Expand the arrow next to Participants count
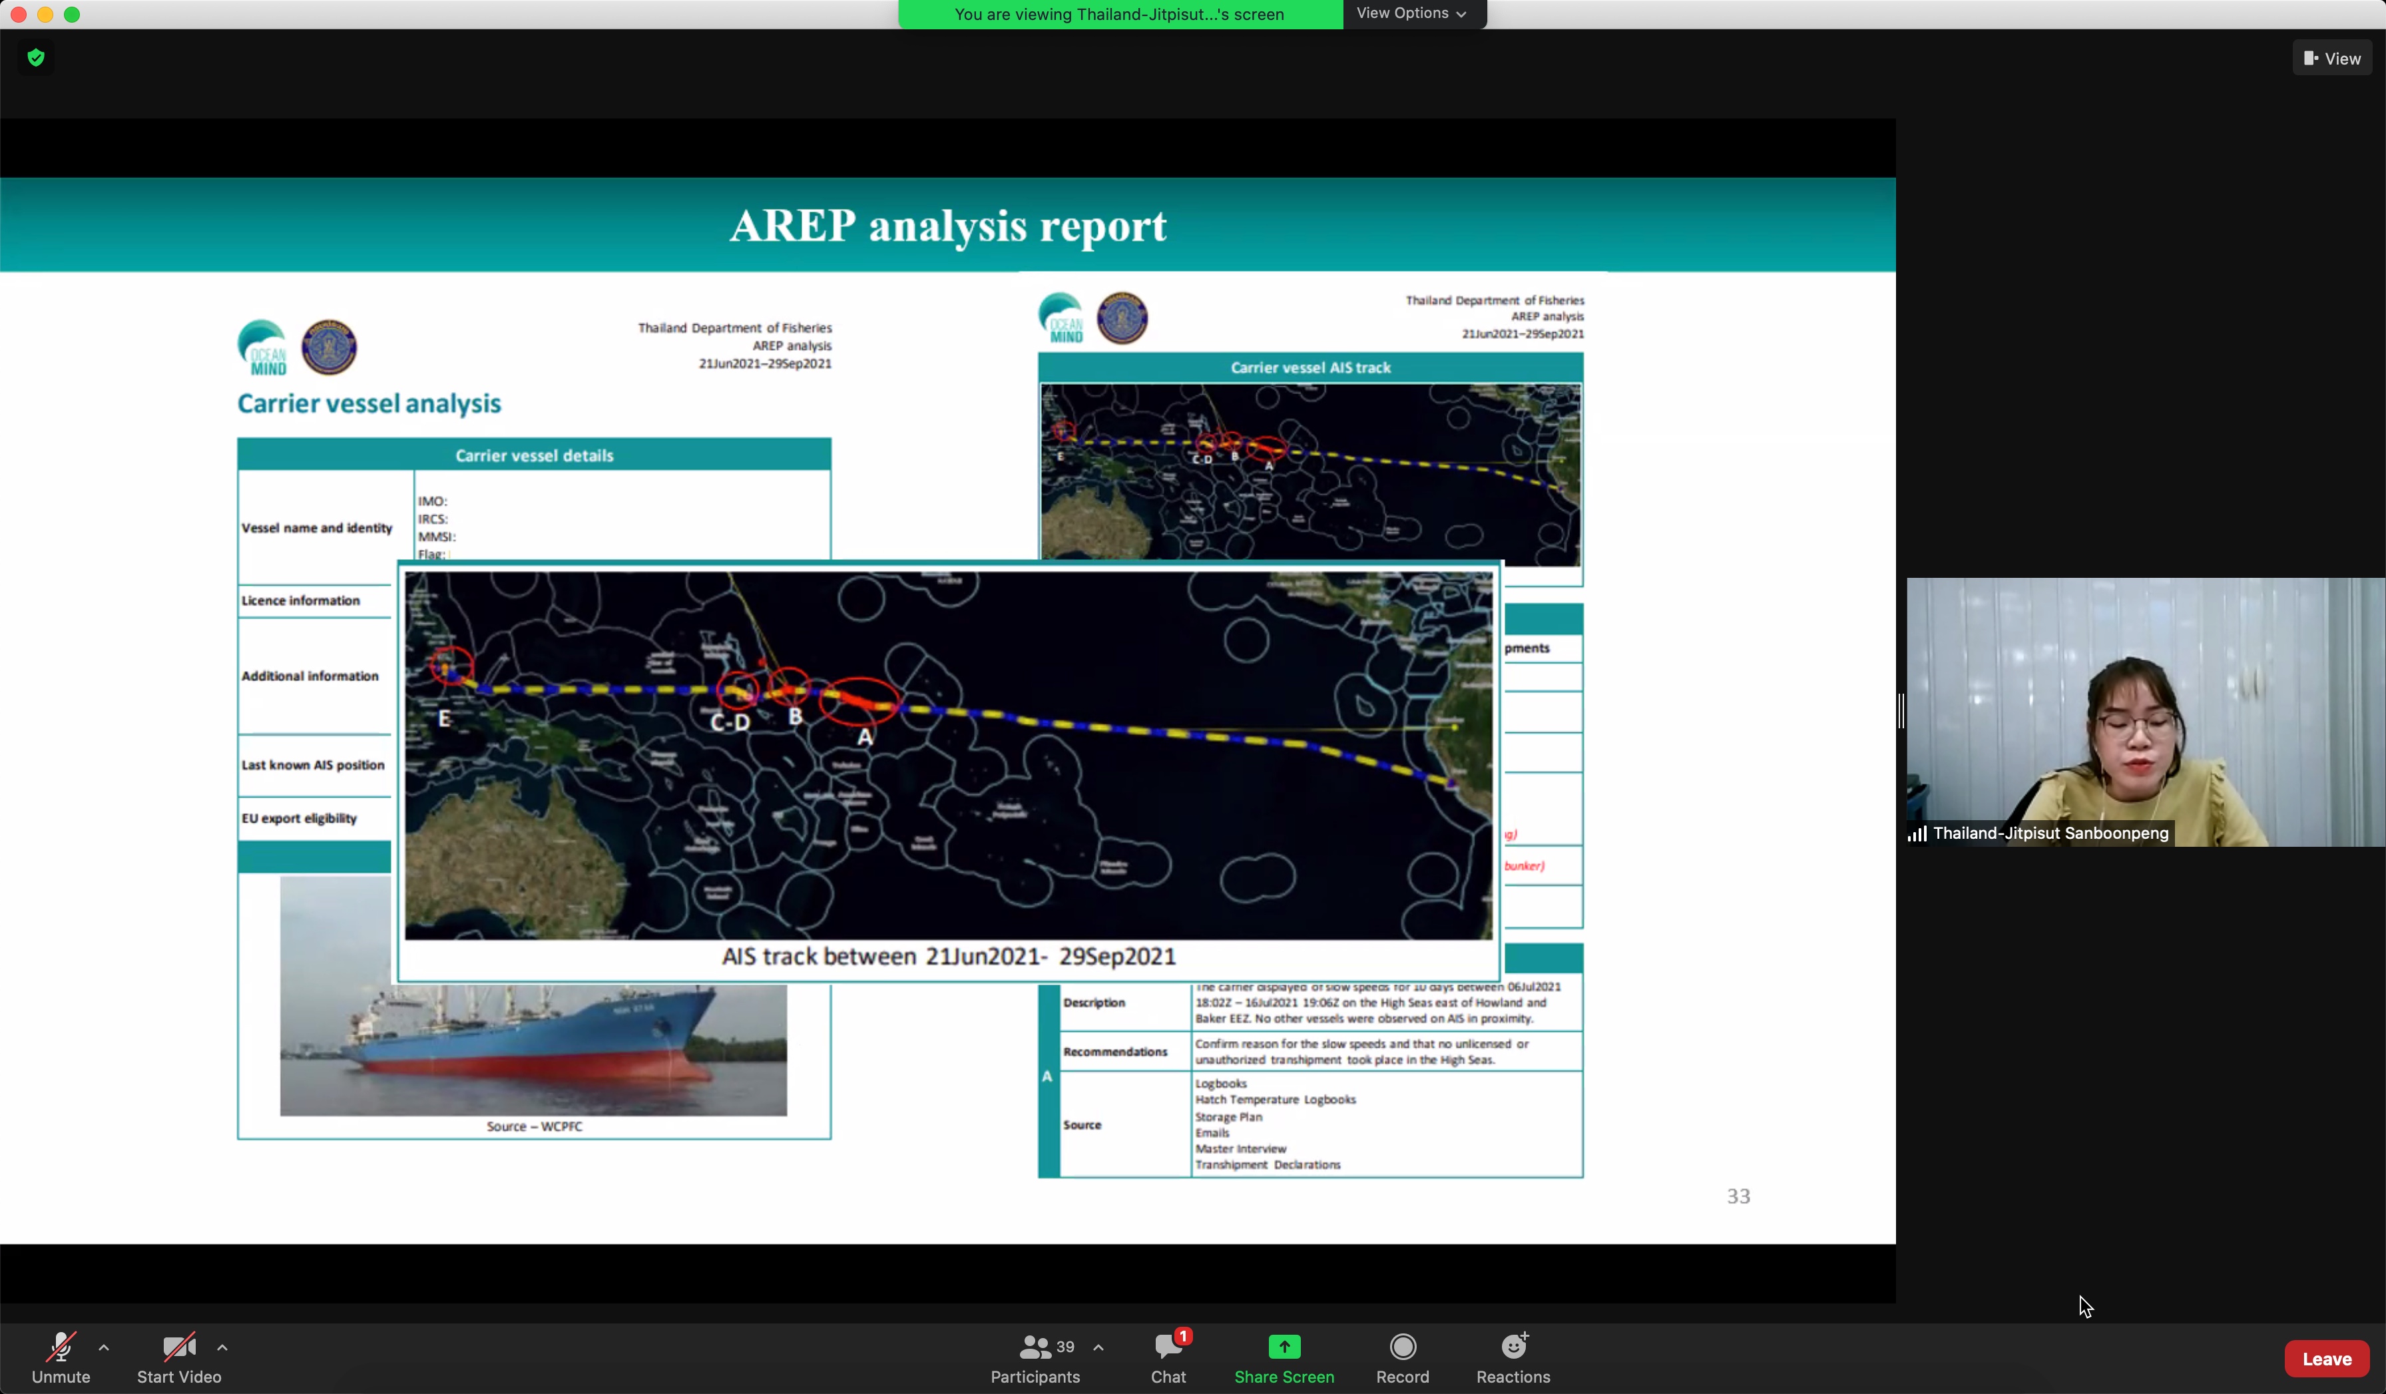Screen dimensions: 2386x1394 click(1098, 1347)
